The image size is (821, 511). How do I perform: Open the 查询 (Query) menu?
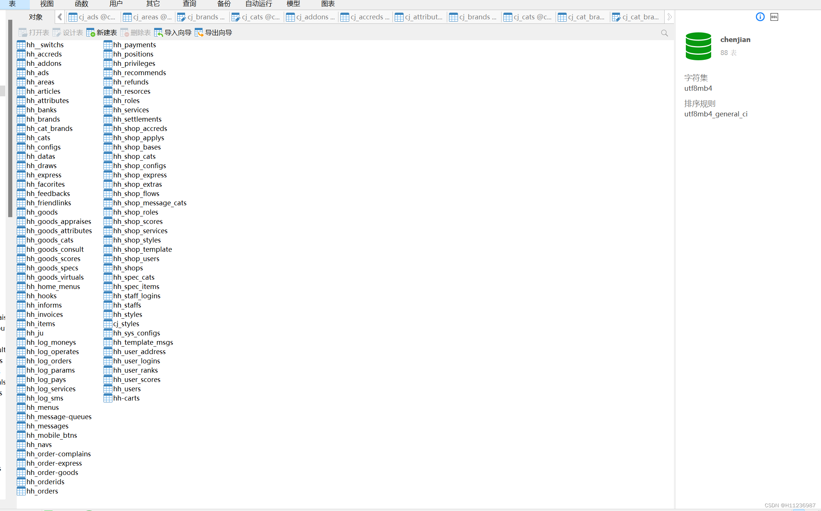tap(189, 4)
